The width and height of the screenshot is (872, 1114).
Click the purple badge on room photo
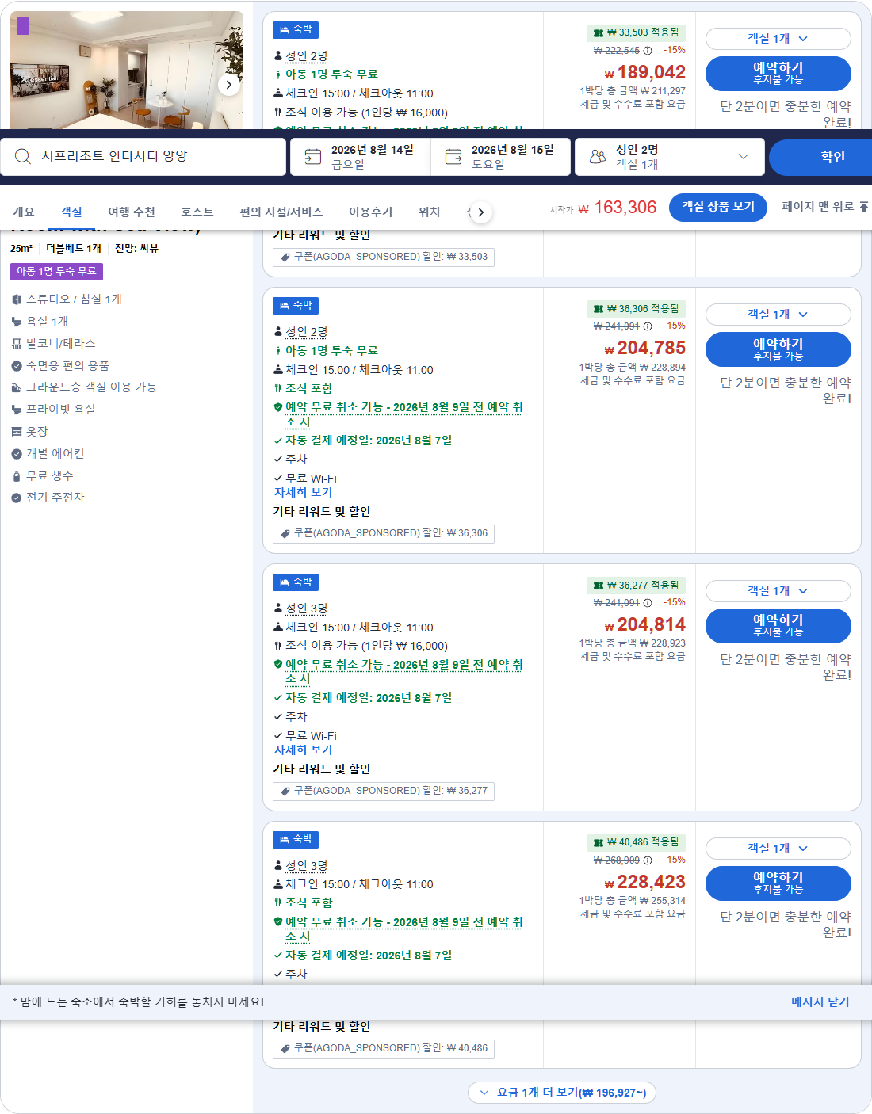[23, 26]
